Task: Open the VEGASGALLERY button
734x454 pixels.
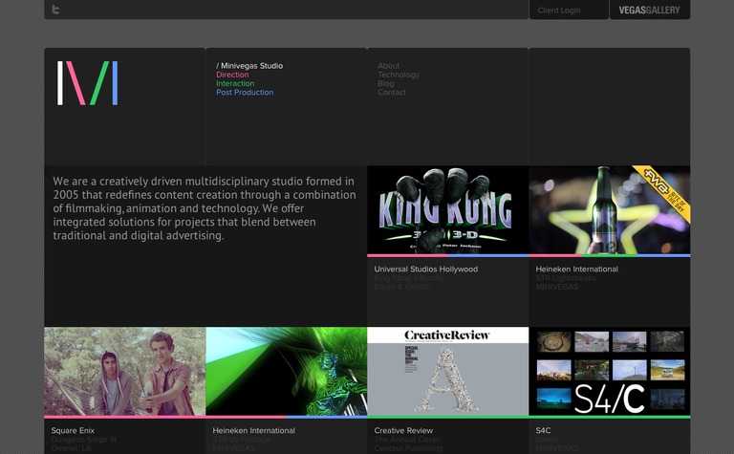Action: click(649, 10)
